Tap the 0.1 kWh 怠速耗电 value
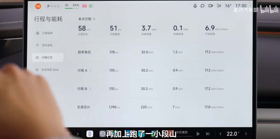The width and height of the screenshot is (280, 139). (181, 28)
